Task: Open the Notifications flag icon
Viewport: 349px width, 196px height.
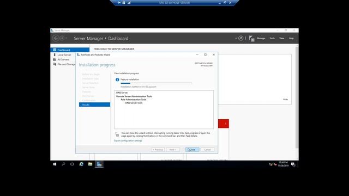Action: (x=251, y=39)
